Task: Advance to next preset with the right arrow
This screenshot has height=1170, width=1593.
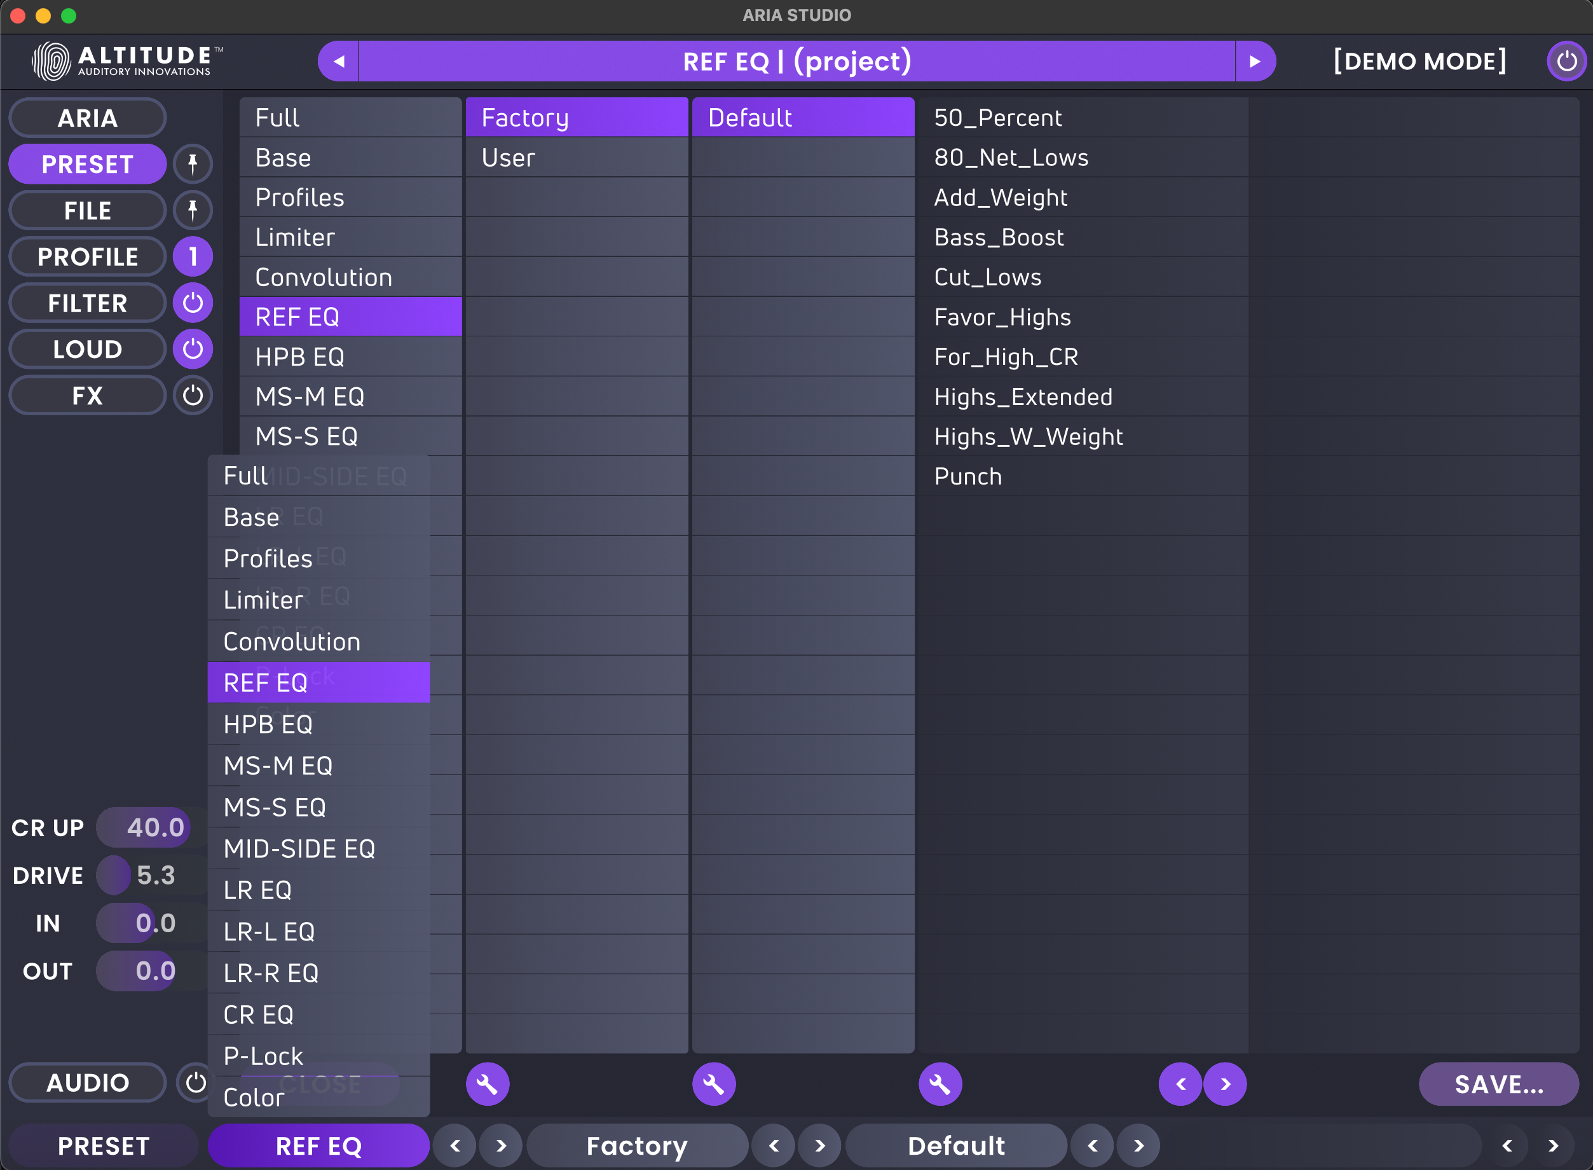Action: click(1256, 61)
